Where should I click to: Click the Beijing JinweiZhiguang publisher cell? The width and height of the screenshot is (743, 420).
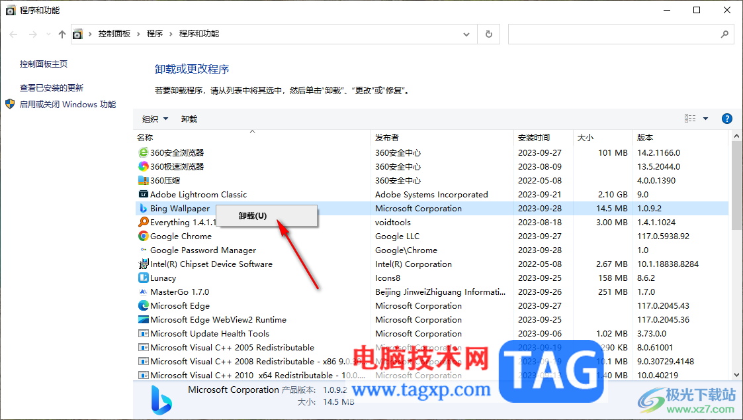point(440,292)
